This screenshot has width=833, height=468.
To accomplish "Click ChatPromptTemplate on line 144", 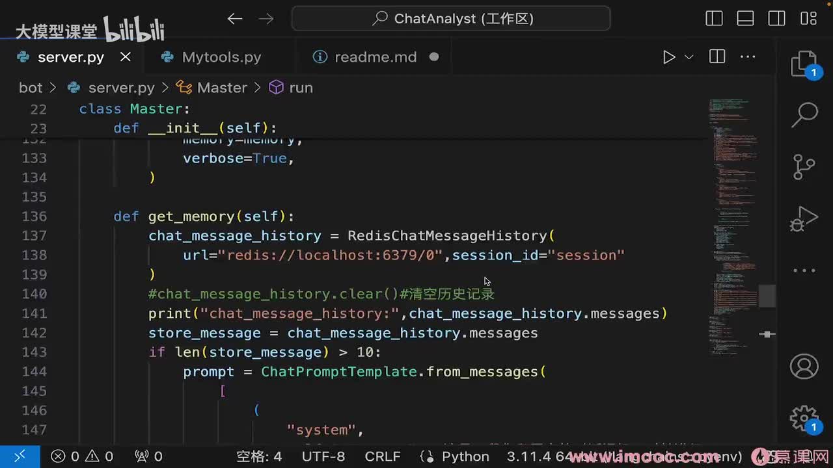I will click(339, 372).
